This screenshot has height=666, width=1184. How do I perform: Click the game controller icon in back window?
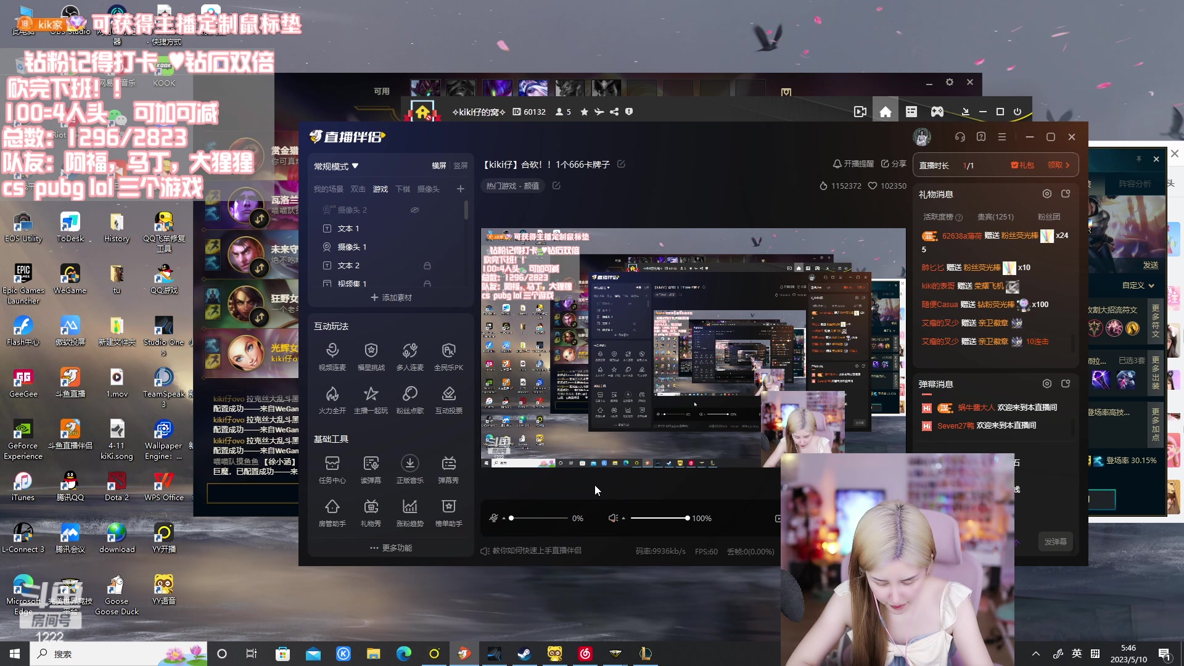tap(937, 112)
